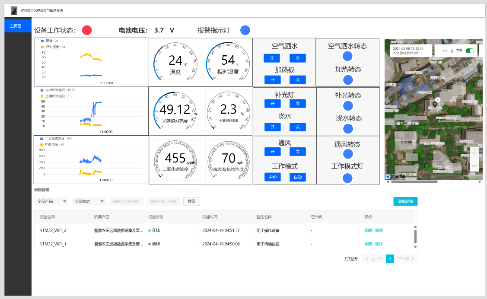
Task: Toggle 相对湿度 series in chart legend
Action: 53,47
